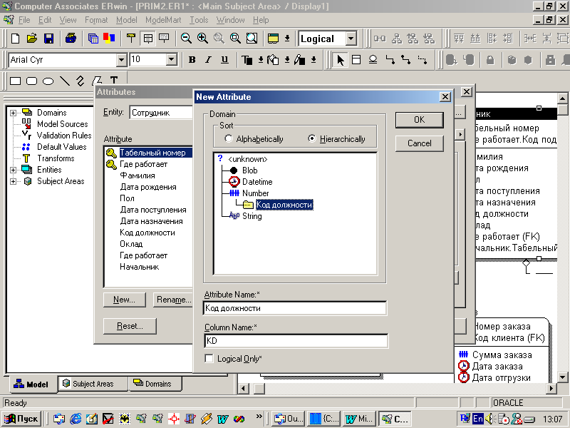570x428 pixels.
Task: Select the text T drawing tool
Action: point(113,81)
